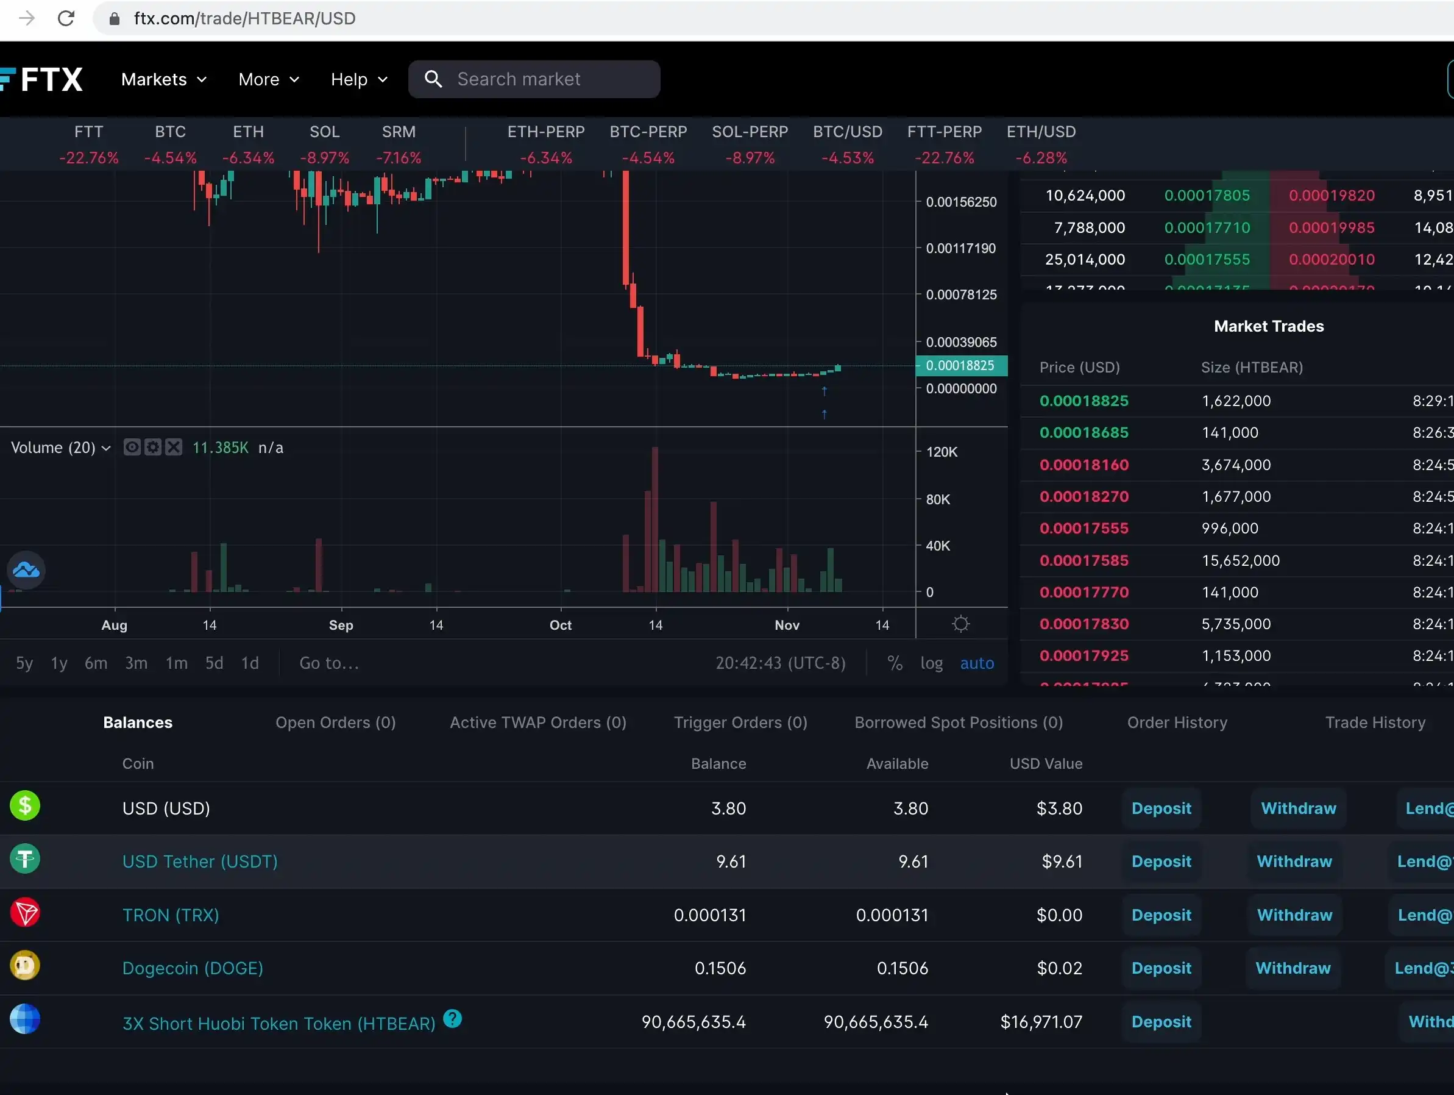Expand the More dropdown
The image size is (1454, 1095).
269,80
